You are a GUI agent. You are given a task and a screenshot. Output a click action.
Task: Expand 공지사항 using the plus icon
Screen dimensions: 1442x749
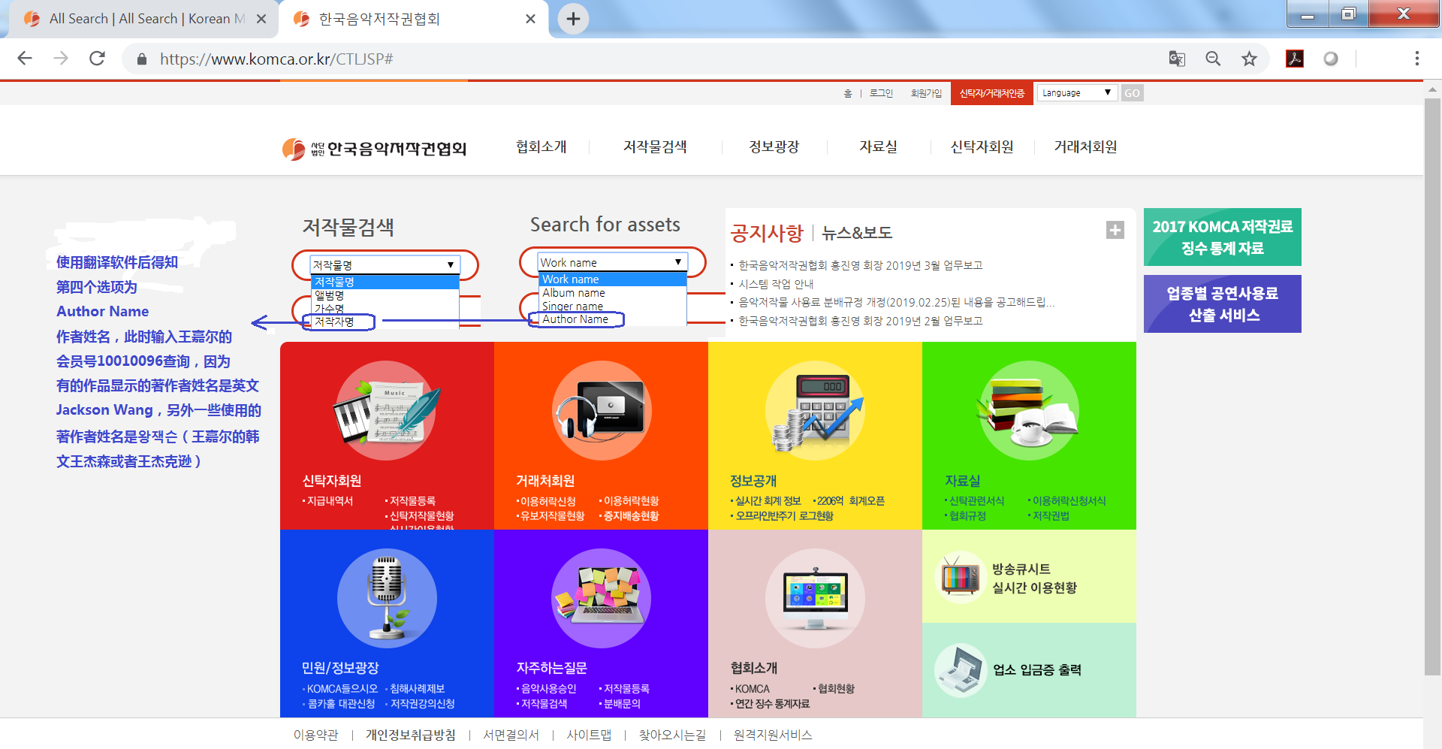click(1114, 230)
